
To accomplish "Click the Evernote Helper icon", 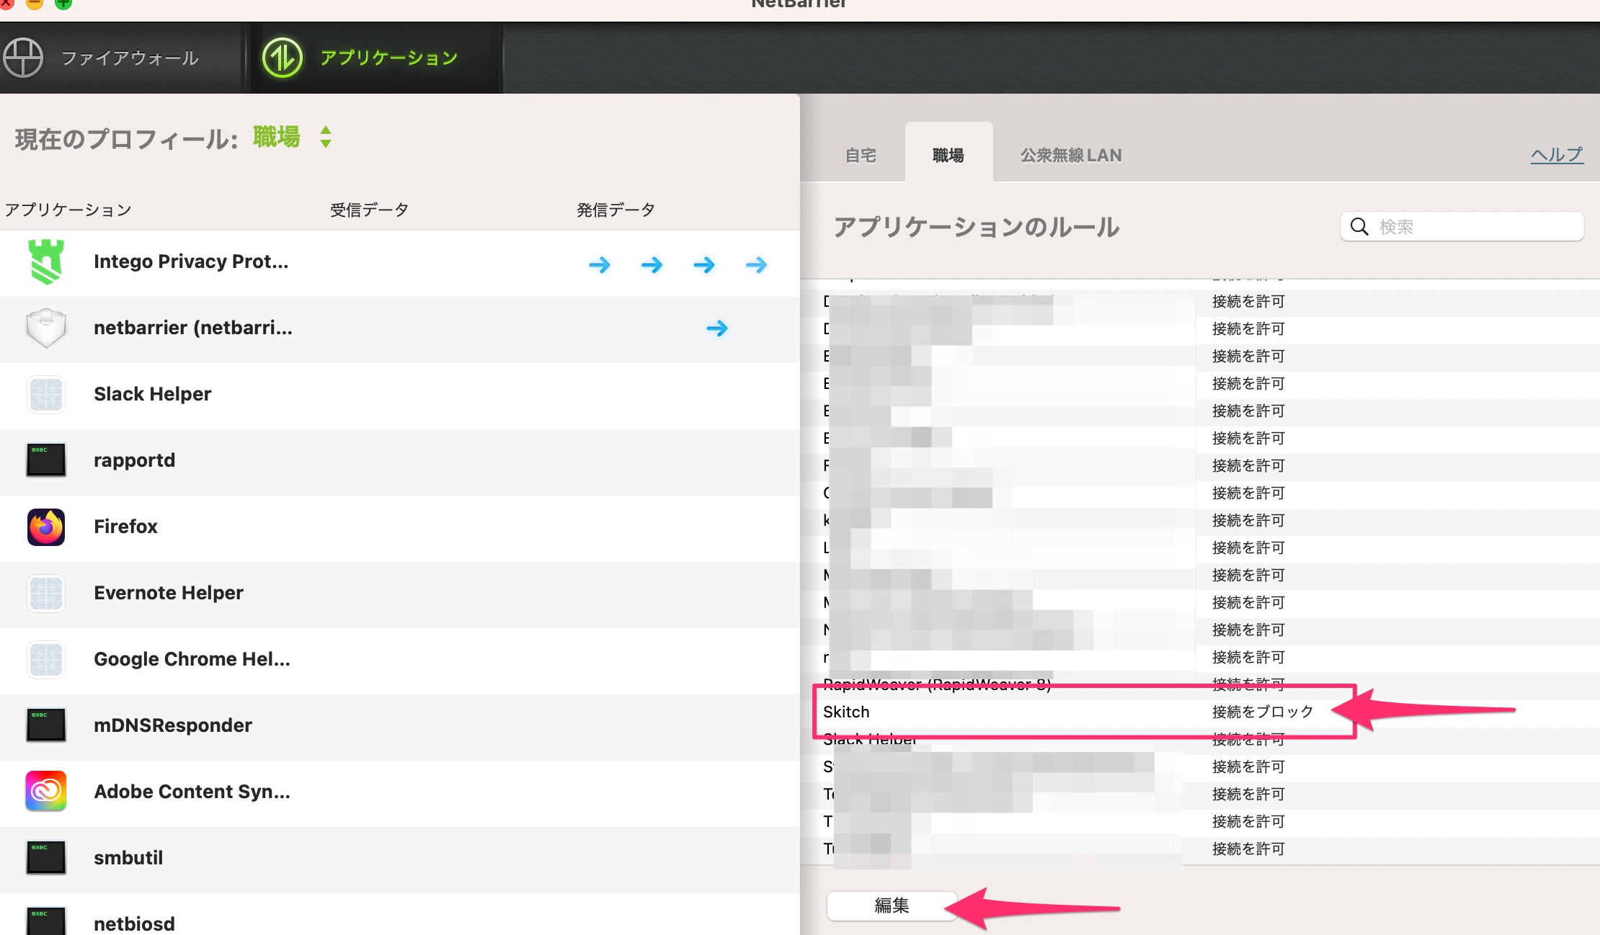I will [46, 594].
